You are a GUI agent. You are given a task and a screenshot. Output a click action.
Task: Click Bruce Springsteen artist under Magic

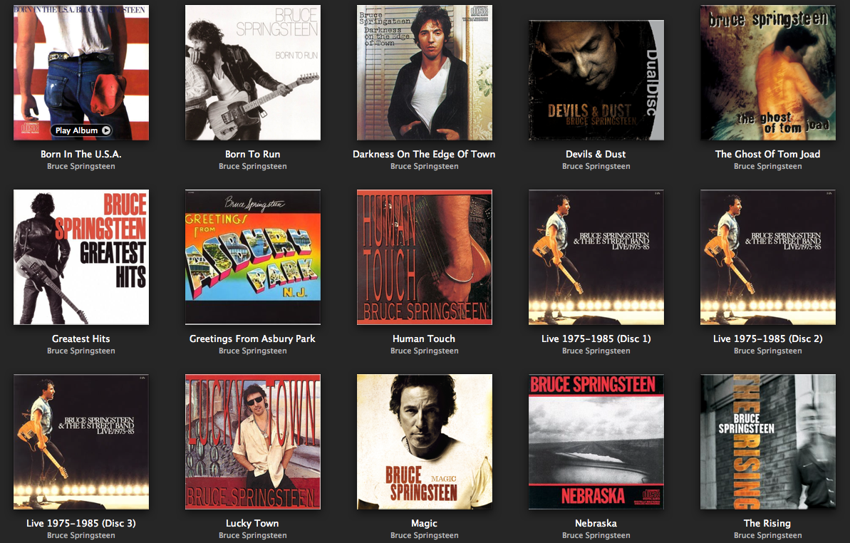tap(425, 535)
